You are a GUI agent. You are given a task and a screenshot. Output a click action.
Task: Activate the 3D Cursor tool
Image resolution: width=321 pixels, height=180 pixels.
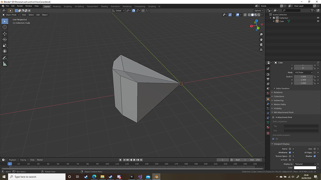5,27
